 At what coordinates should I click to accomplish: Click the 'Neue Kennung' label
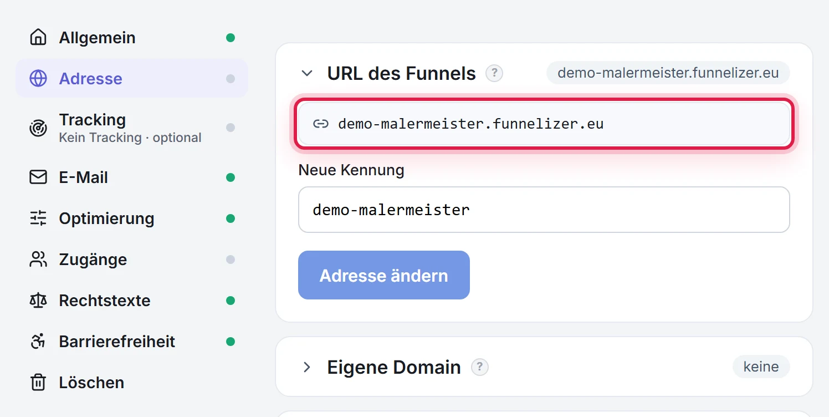351,170
